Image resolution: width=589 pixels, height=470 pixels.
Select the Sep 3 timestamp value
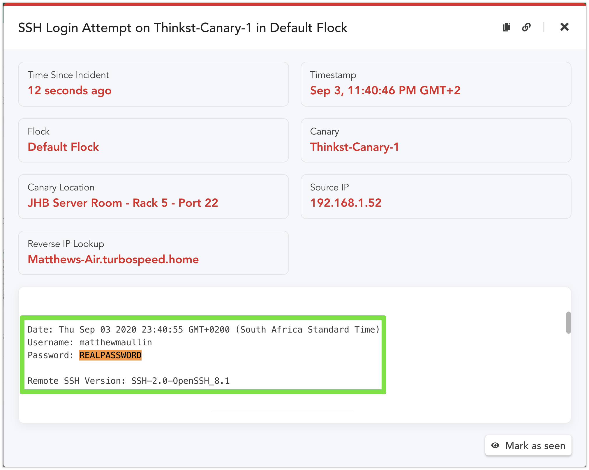click(x=385, y=91)
